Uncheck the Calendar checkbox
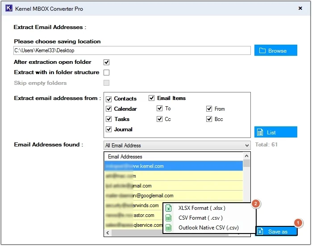The height and width of the screenshot is (246, 312). tap(108, 108)
